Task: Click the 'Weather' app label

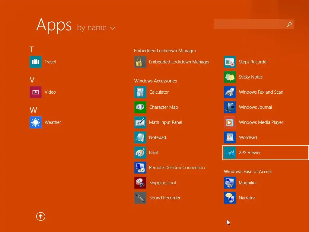Action: (x=53, y=122)
